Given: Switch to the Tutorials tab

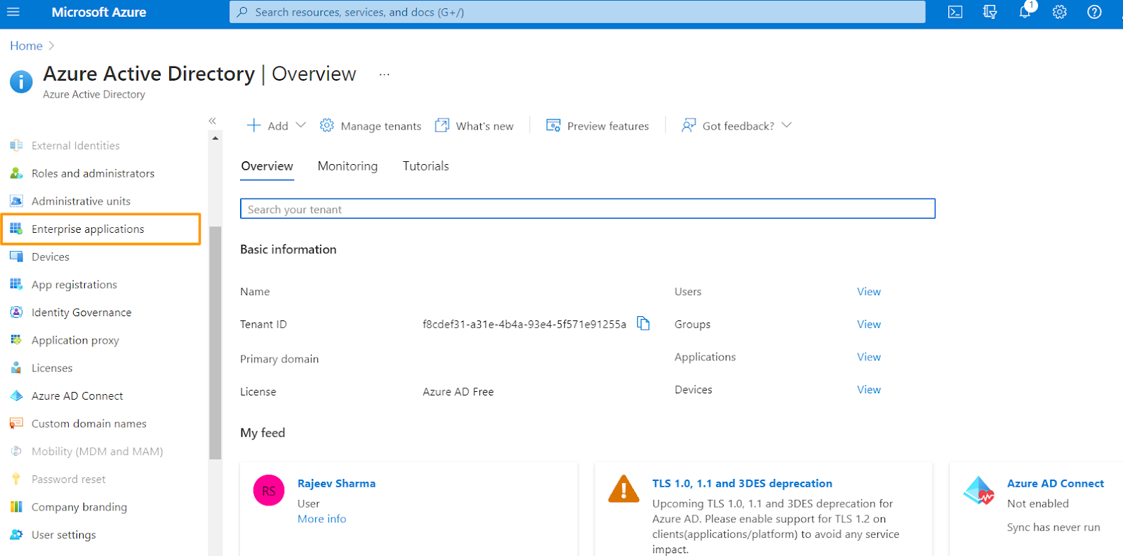Looking at the screenshot, I should point(425,166).
